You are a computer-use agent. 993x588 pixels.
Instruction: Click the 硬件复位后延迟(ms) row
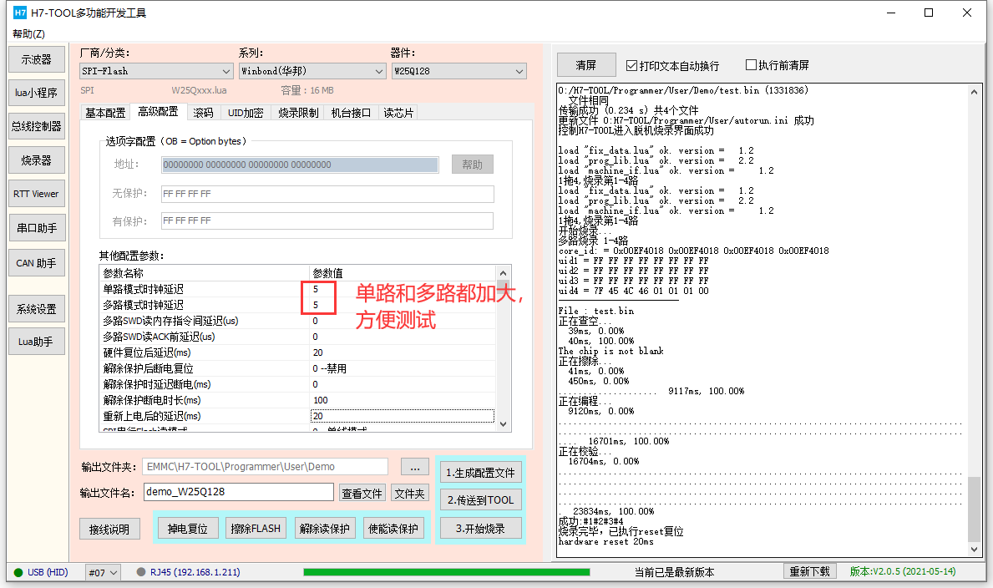coord(298,352)
